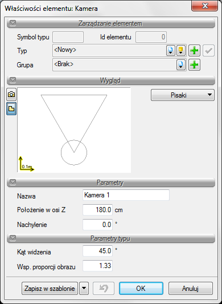Click the undo arrow button
Screen dimensions: 222x304
(104, 288)
